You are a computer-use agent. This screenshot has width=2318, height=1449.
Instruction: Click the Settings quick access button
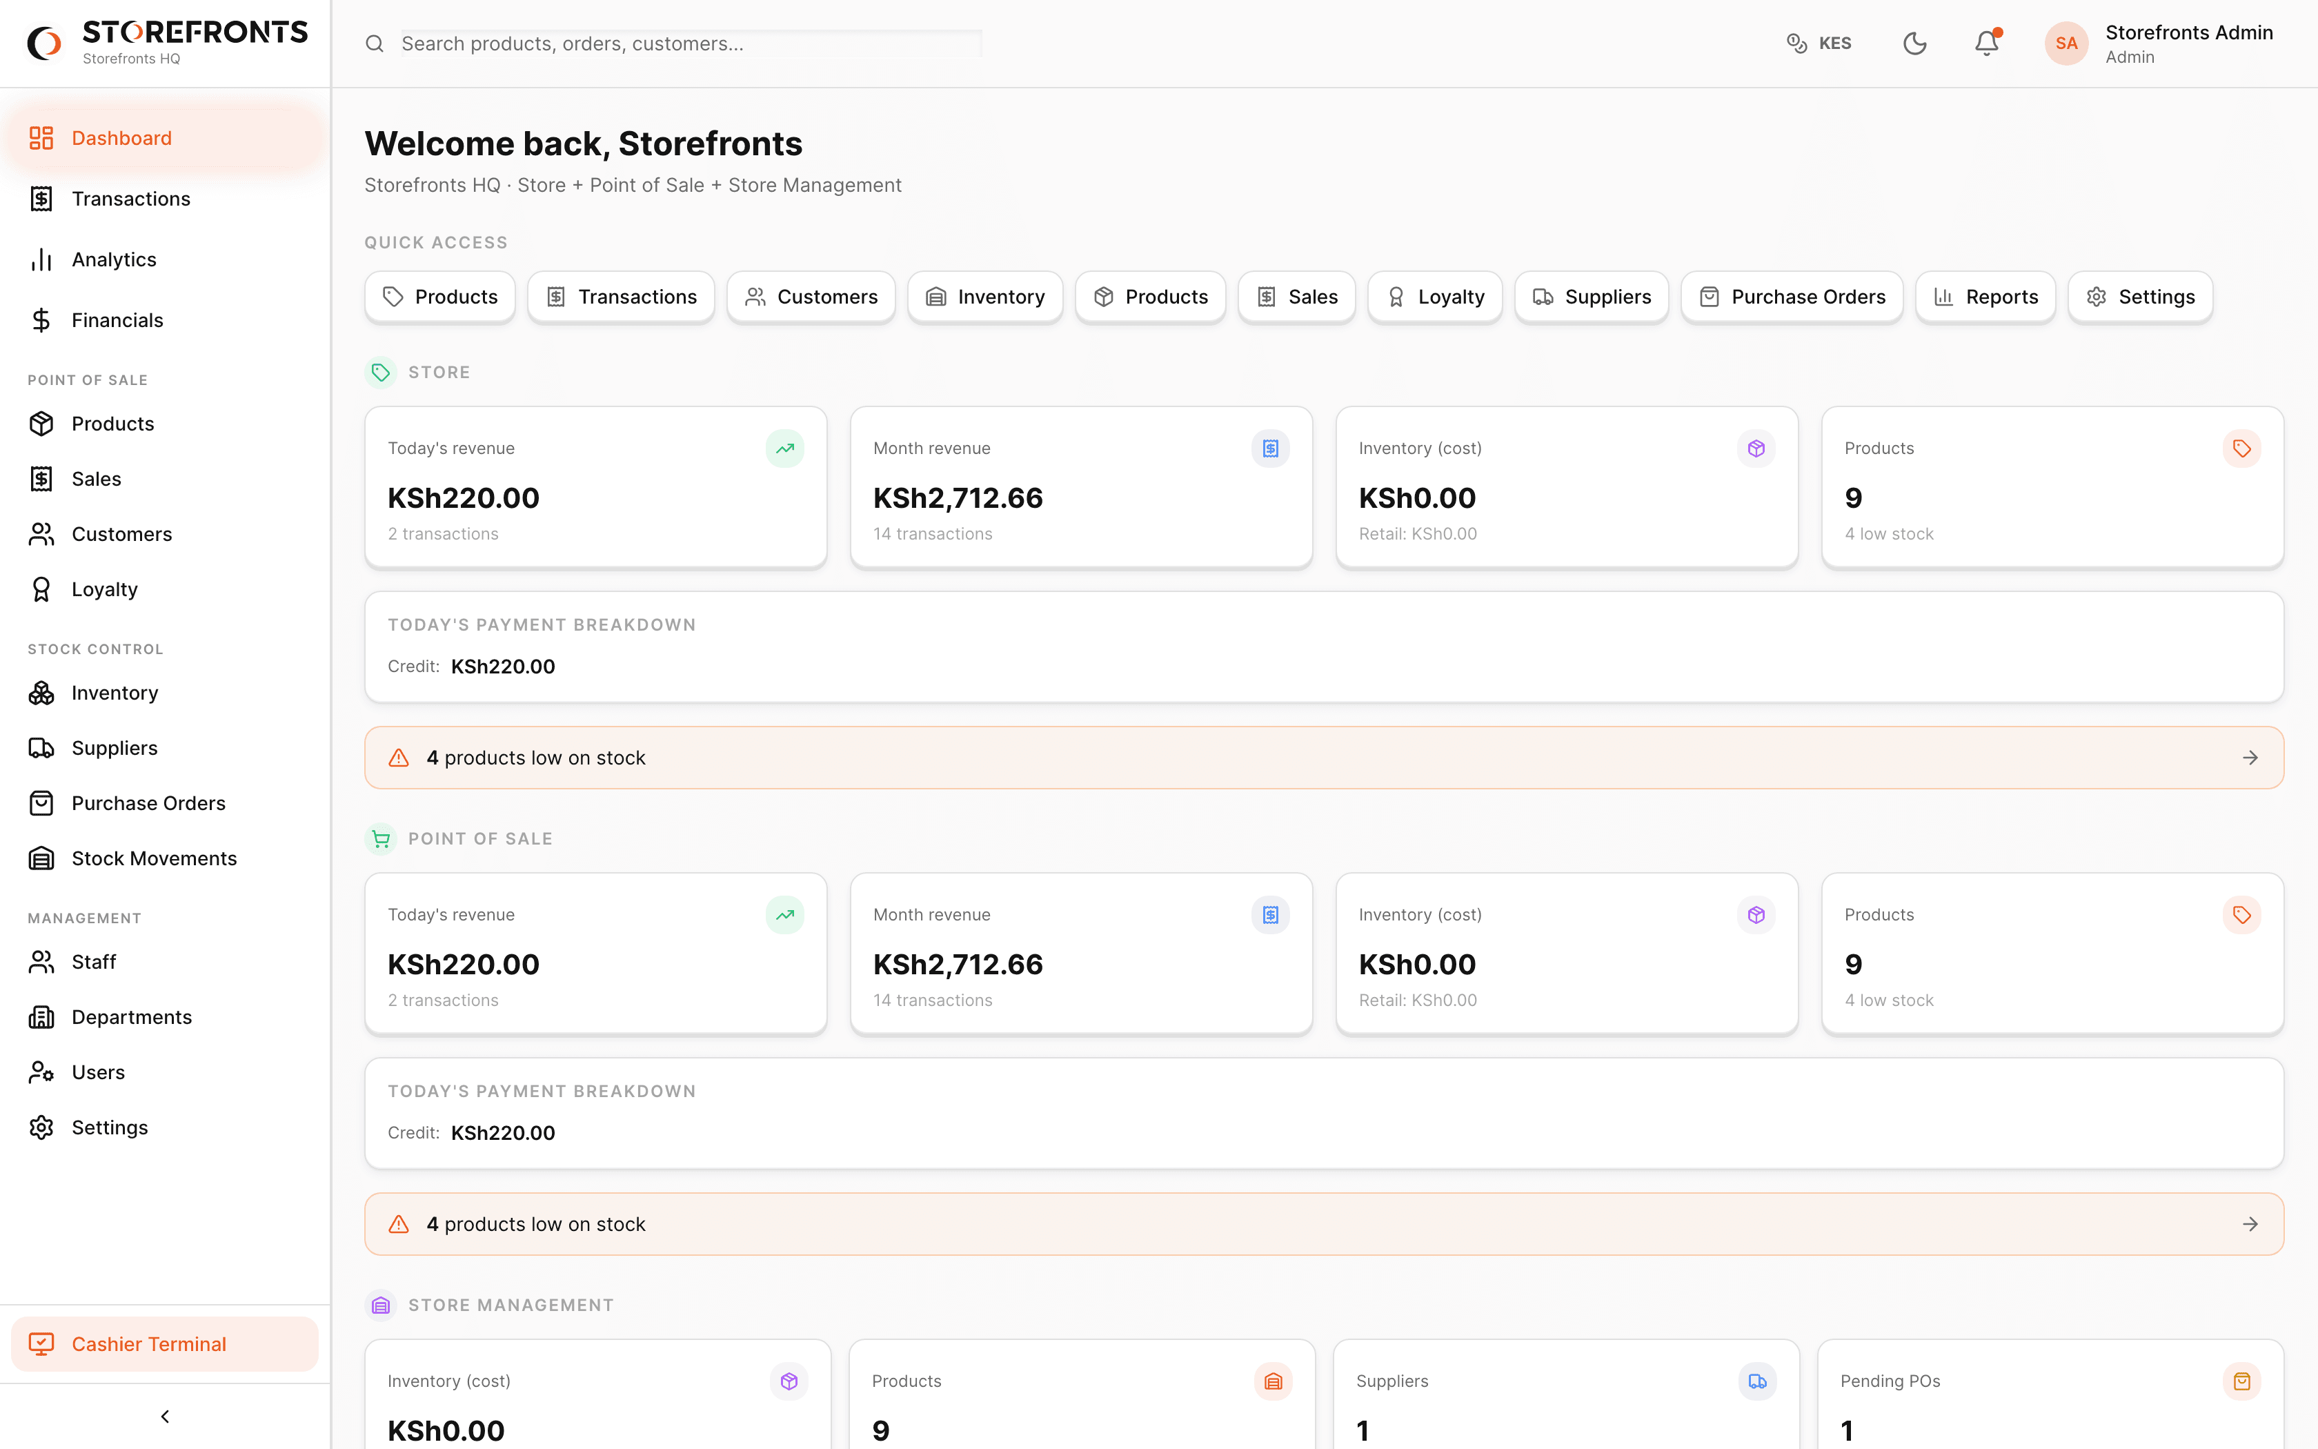pyautogui.click(x=2140, y=296)
